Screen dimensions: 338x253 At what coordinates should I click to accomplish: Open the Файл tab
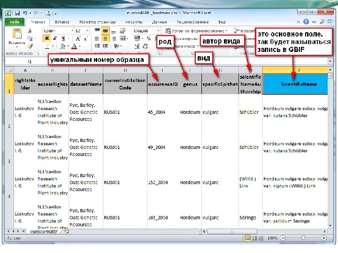click(14, 22)
